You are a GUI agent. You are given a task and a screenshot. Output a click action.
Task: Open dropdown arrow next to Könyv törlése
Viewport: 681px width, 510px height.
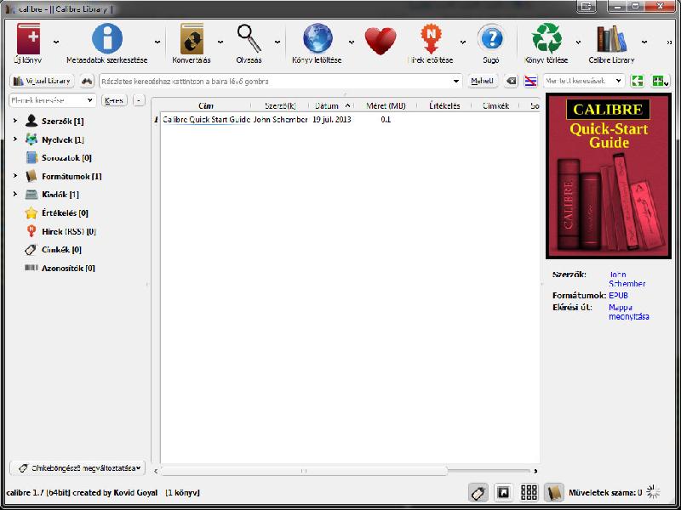579,42
